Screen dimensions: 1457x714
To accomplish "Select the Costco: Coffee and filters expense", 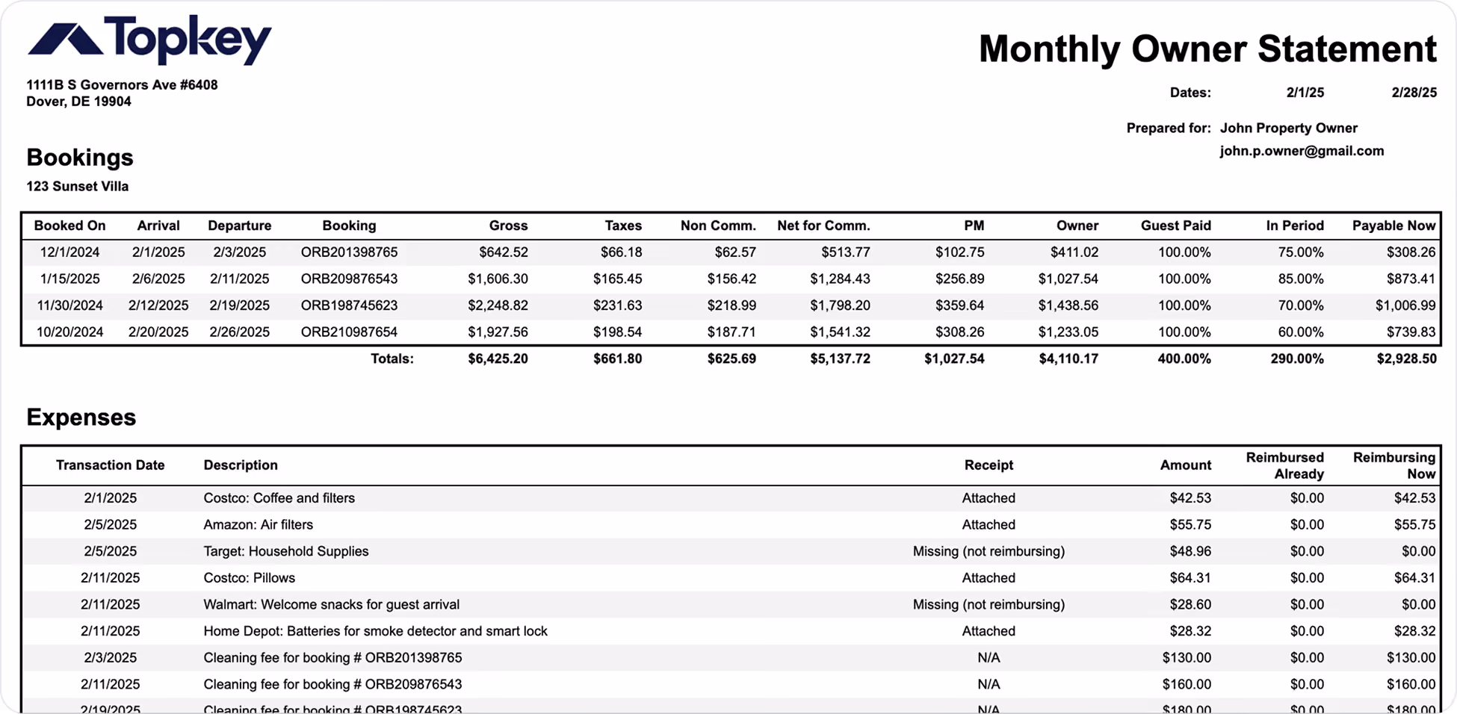I will click(731, 498).
